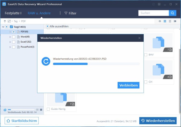Click the Verbleibende Zeit status text
Viewport: 181px width, 127px height.
point(22,112)
